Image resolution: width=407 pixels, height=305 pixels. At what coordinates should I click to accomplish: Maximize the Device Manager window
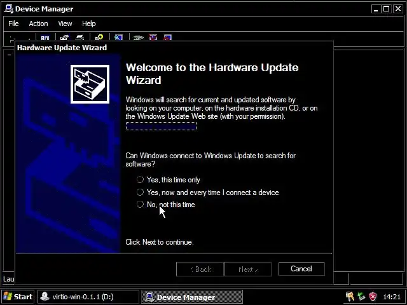coord(387,9)
